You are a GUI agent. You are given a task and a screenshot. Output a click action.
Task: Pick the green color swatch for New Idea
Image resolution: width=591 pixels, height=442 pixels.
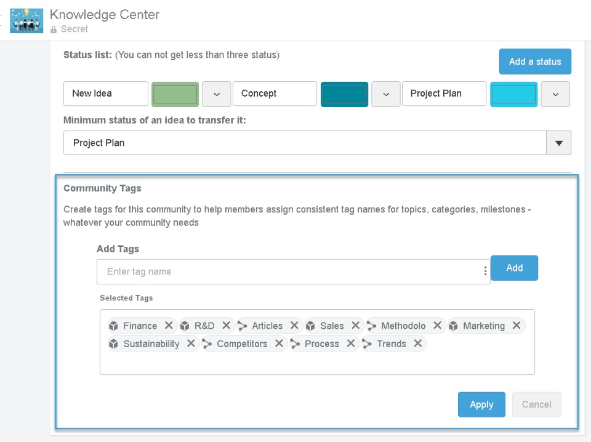point(175,94)
